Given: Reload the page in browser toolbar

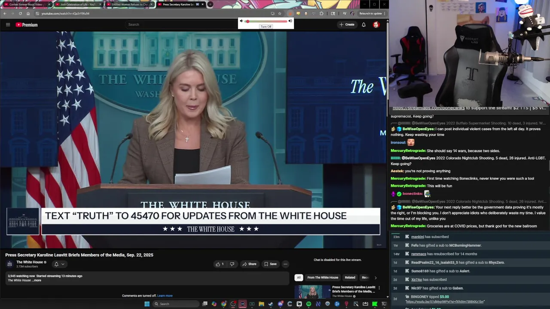Looking at the screenshot, I should [20, 13].
